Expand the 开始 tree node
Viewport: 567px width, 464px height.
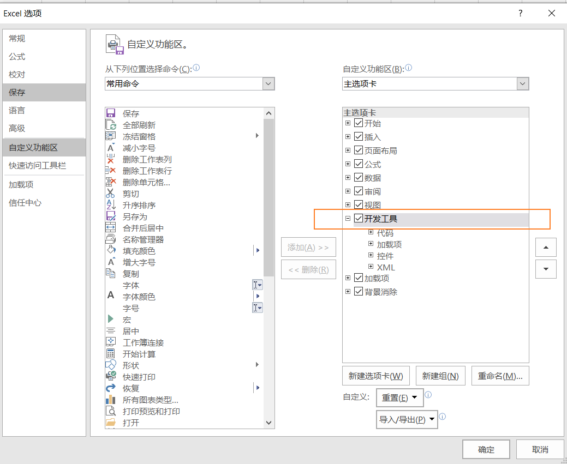tap(348, 123)
